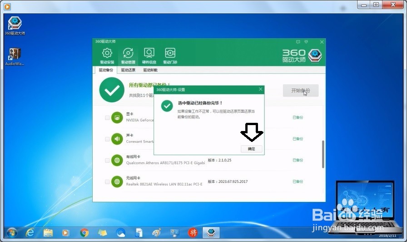Click the 360驱动大师 logo in header
The height and width of the screenshot is (242, 407).
(x=302, y=55)
